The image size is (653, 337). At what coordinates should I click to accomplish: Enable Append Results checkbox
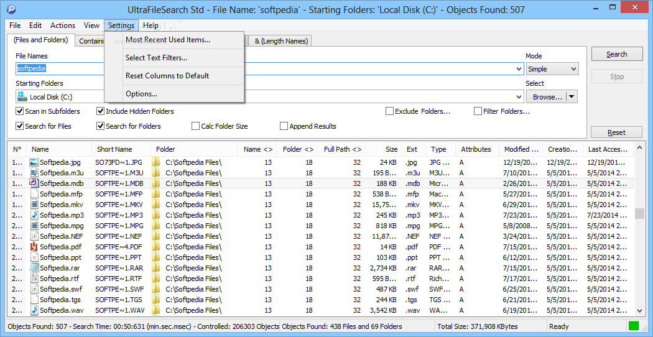click(284, 126)
